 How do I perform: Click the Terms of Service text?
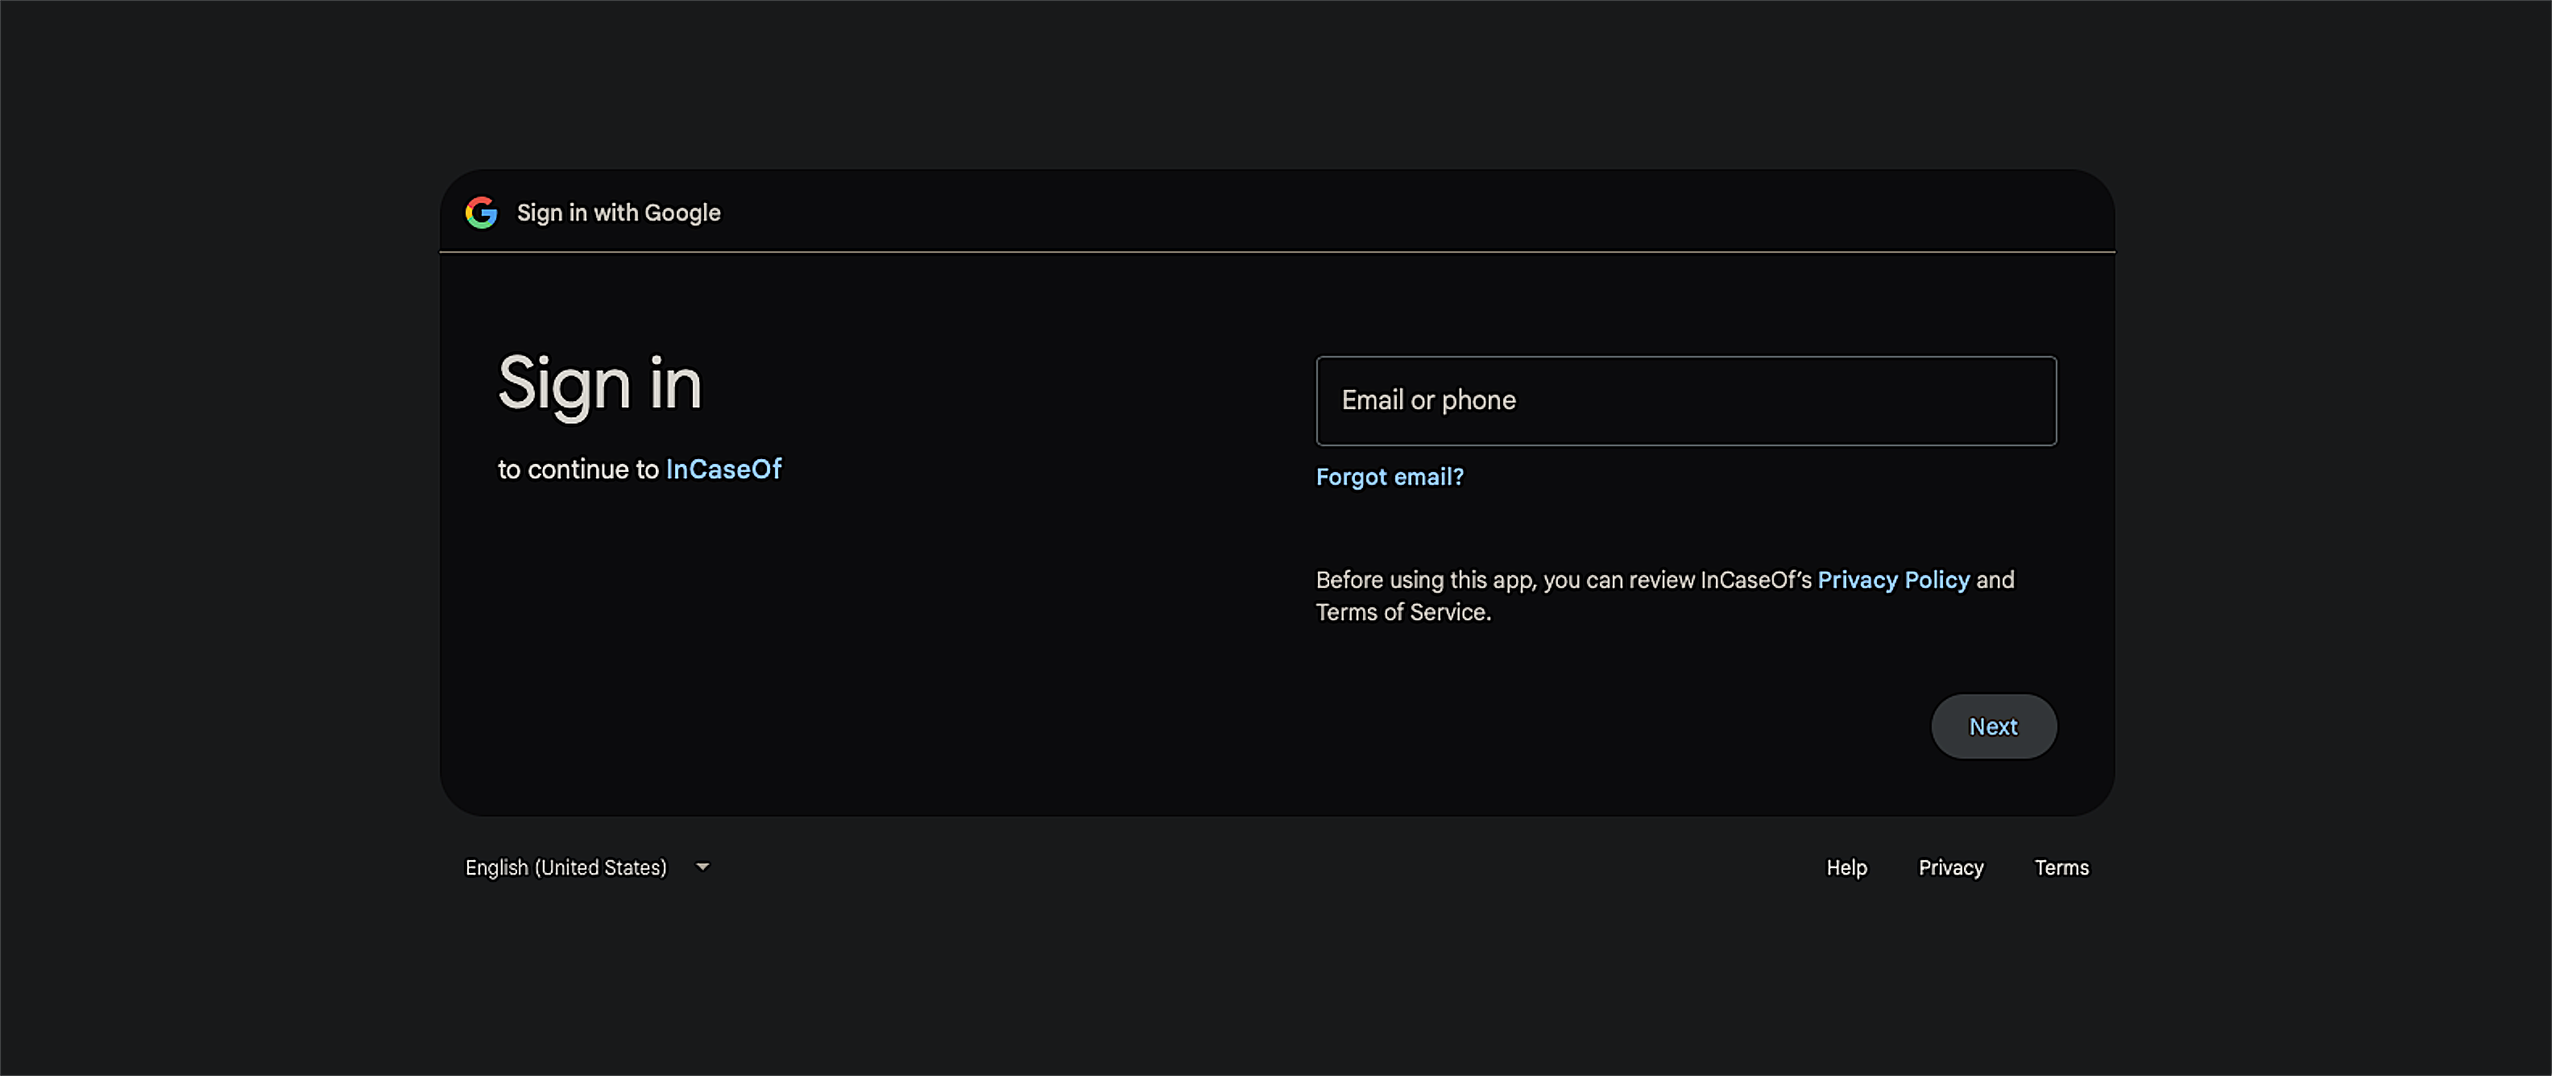(x=1402, y=611)
